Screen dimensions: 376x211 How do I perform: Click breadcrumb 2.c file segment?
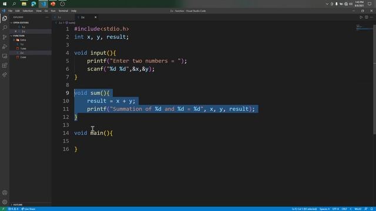(60, 23)
